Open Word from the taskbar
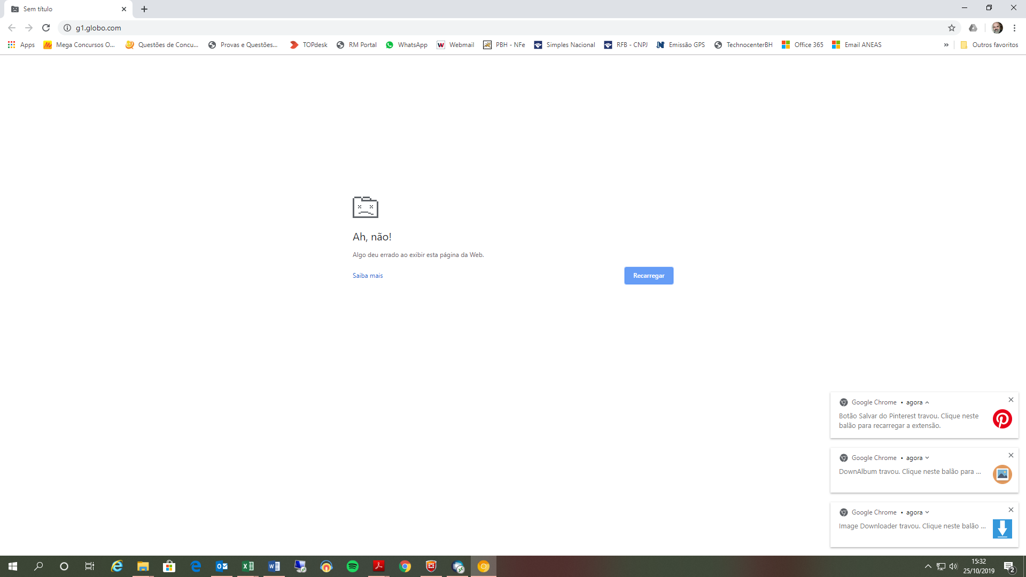The image size is (1026, 577). [x=274, y=566]
